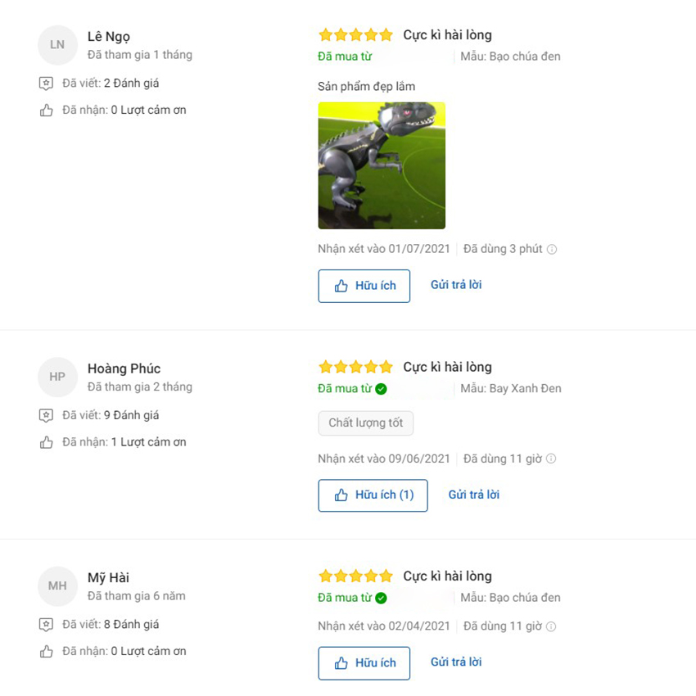The height and width of the screenshot is (696, 696).
Task: Mark Mỹ Hài's review as Hữu ích
Action: tap(364, 663)
